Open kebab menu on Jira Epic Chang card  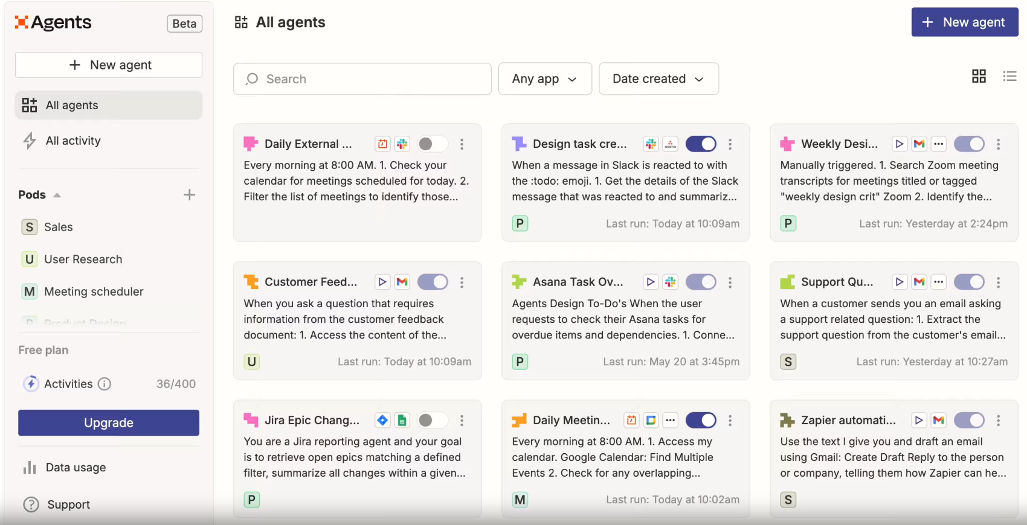(462, 421)
